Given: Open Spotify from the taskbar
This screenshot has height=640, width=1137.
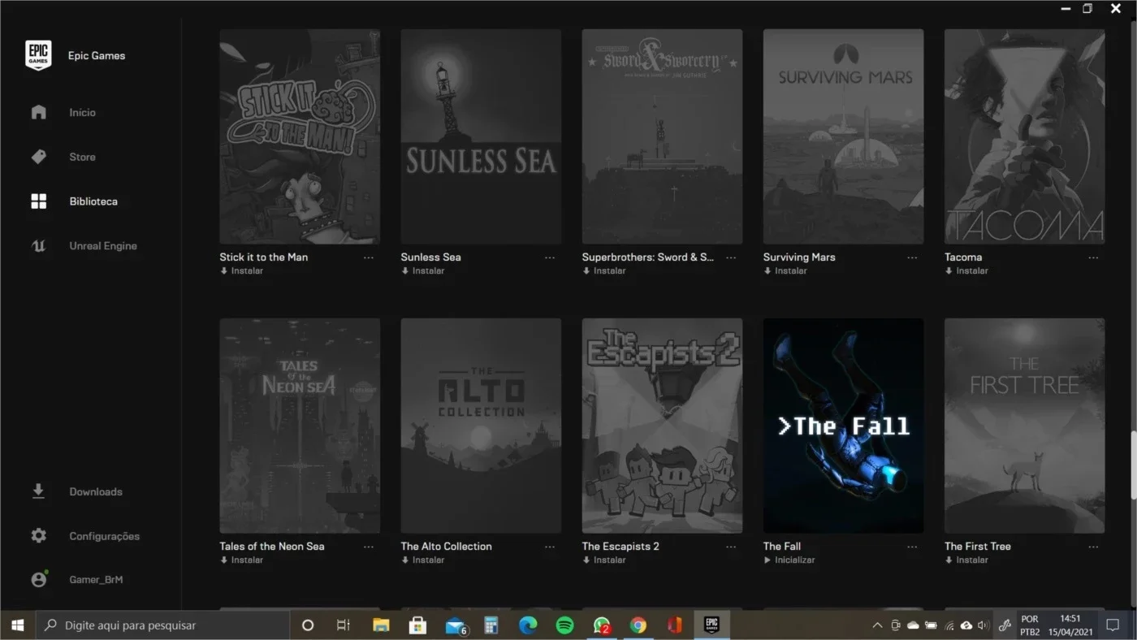Looking at the screenshot, I should point(564,625).
